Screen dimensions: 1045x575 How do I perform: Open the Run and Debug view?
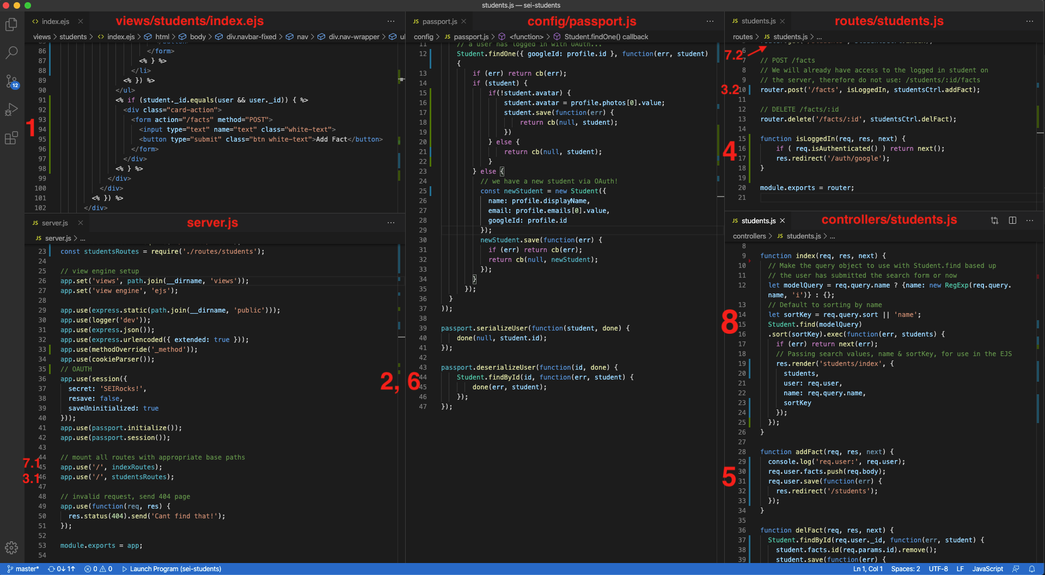[11, 109]
